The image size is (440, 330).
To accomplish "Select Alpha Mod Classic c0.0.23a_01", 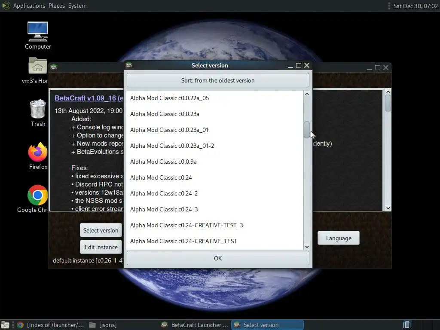I will pos(215,130).
